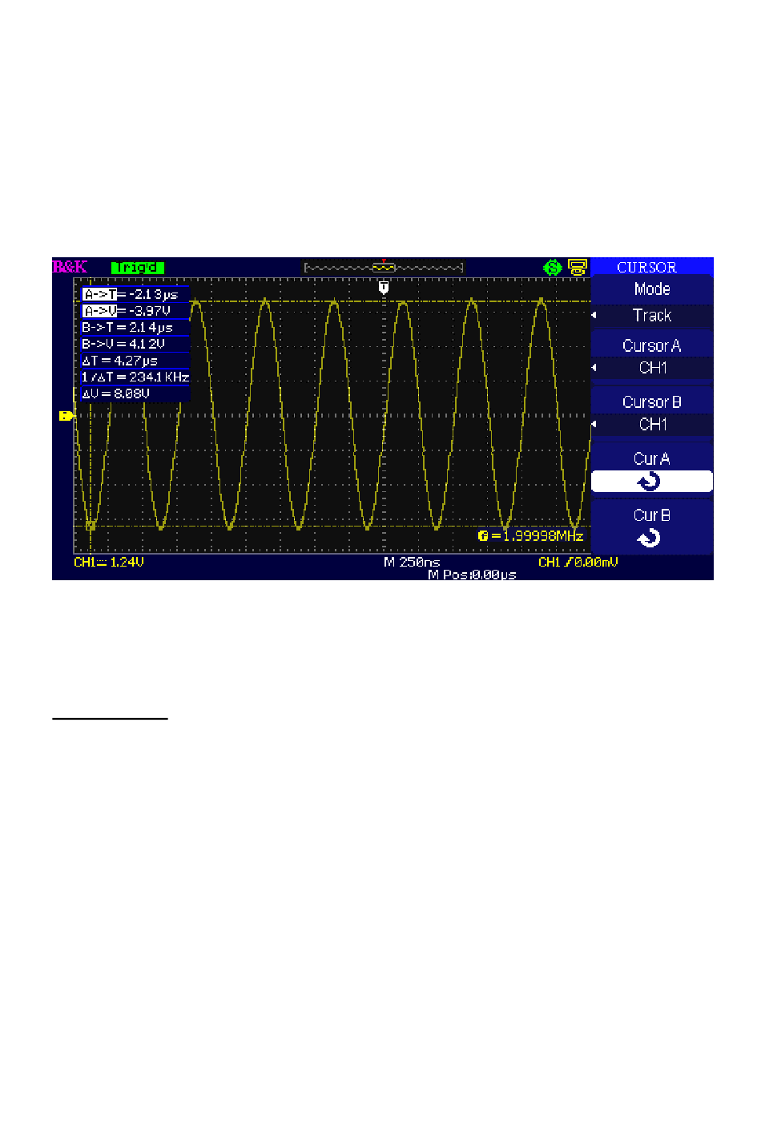Open the Track mode selector
This screenshot has width=761, height=1142.
pos(652,316)
